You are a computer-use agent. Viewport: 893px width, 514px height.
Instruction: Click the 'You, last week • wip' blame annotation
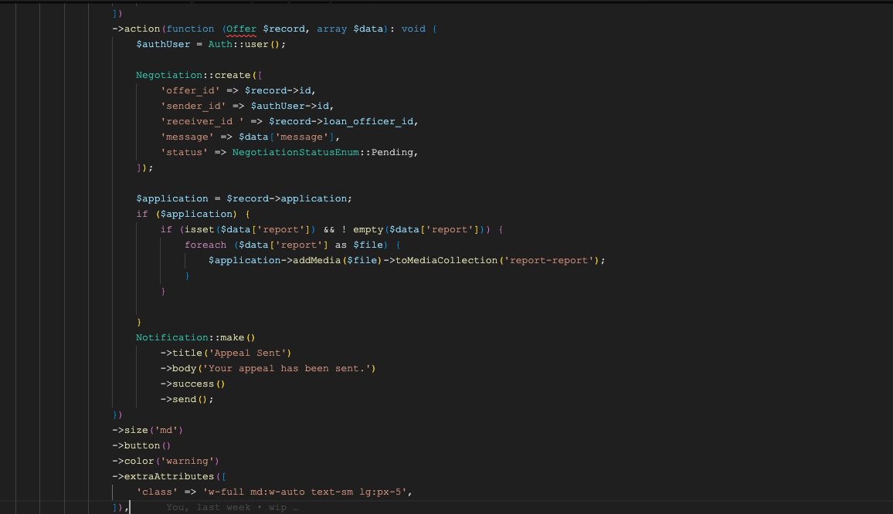point(233,506)
